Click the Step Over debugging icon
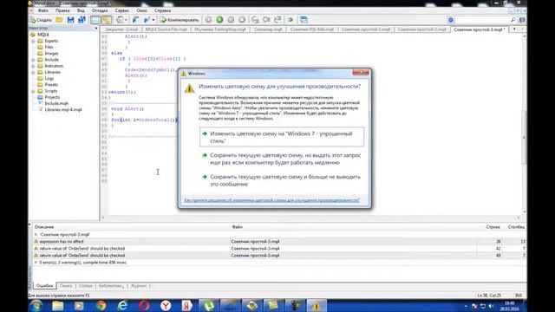 tap(266, 20)
